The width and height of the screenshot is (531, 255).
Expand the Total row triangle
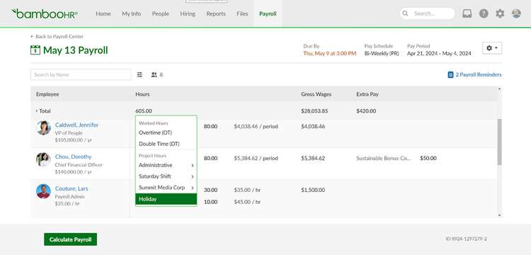[37, 110]
